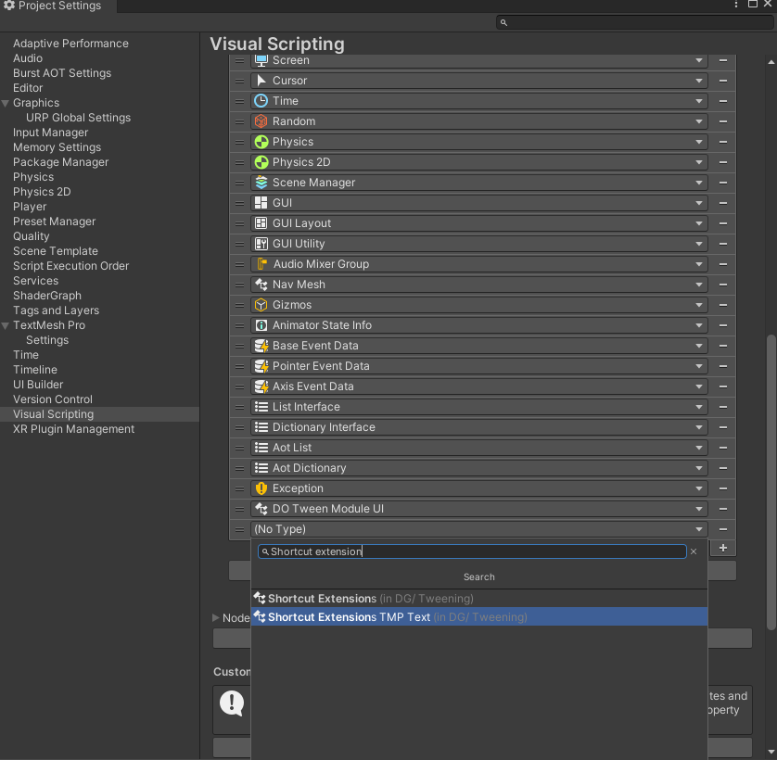Open Burst AOT Settings category
Image resolution: width=777 pixels, height=760 pixels.
[62, 73]
